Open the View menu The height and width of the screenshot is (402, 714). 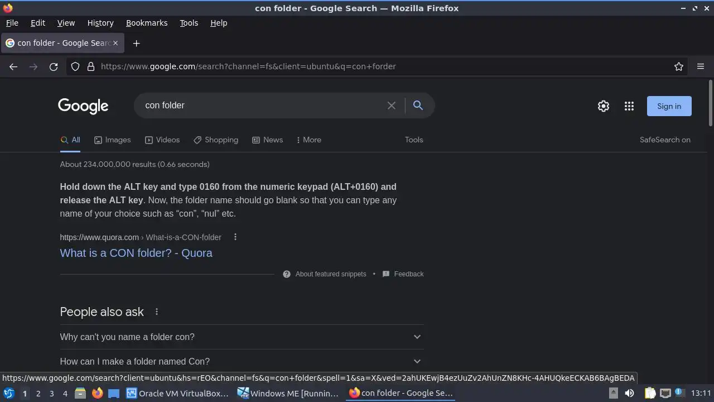coord(66,23)
